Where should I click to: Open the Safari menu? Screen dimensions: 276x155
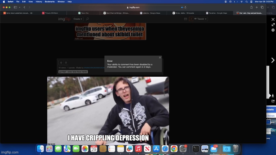pos(10,2)
